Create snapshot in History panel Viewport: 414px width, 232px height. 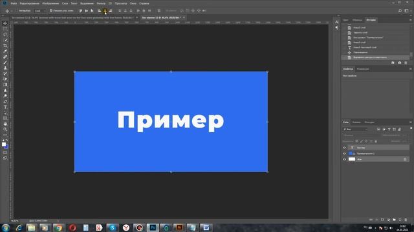(400, 63)
